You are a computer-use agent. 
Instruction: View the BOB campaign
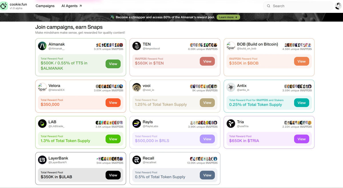302,61
